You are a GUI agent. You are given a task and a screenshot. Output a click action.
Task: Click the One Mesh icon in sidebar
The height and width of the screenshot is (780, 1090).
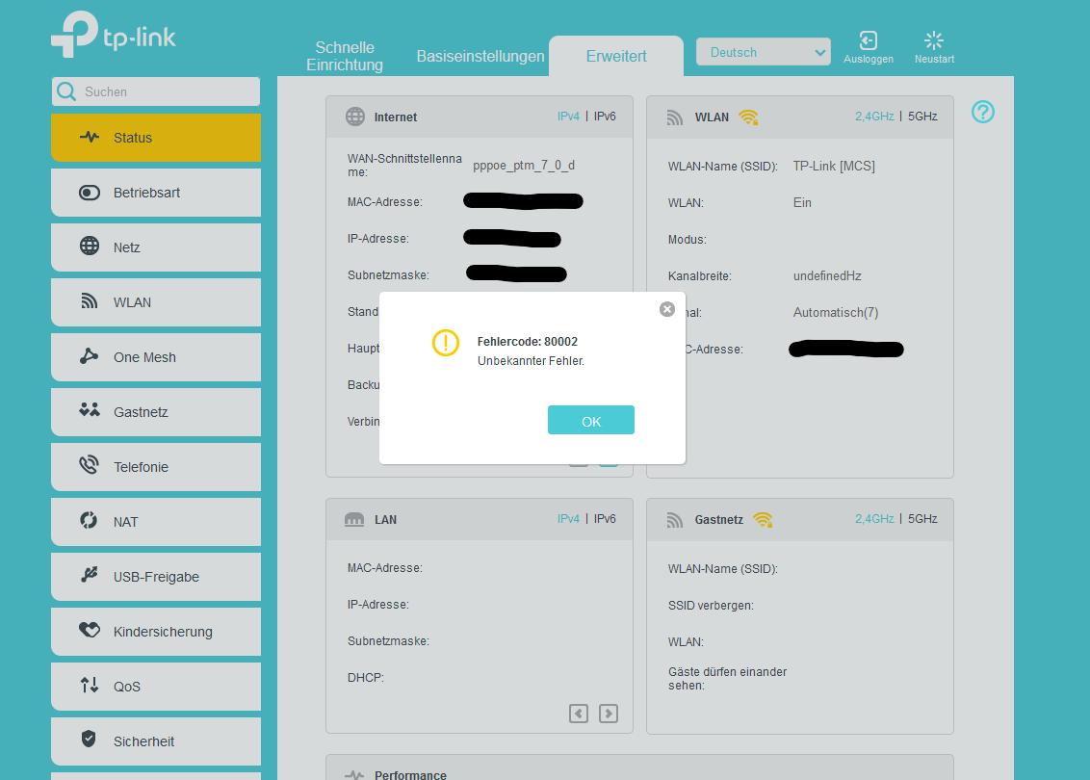click(x=89, y=356)
